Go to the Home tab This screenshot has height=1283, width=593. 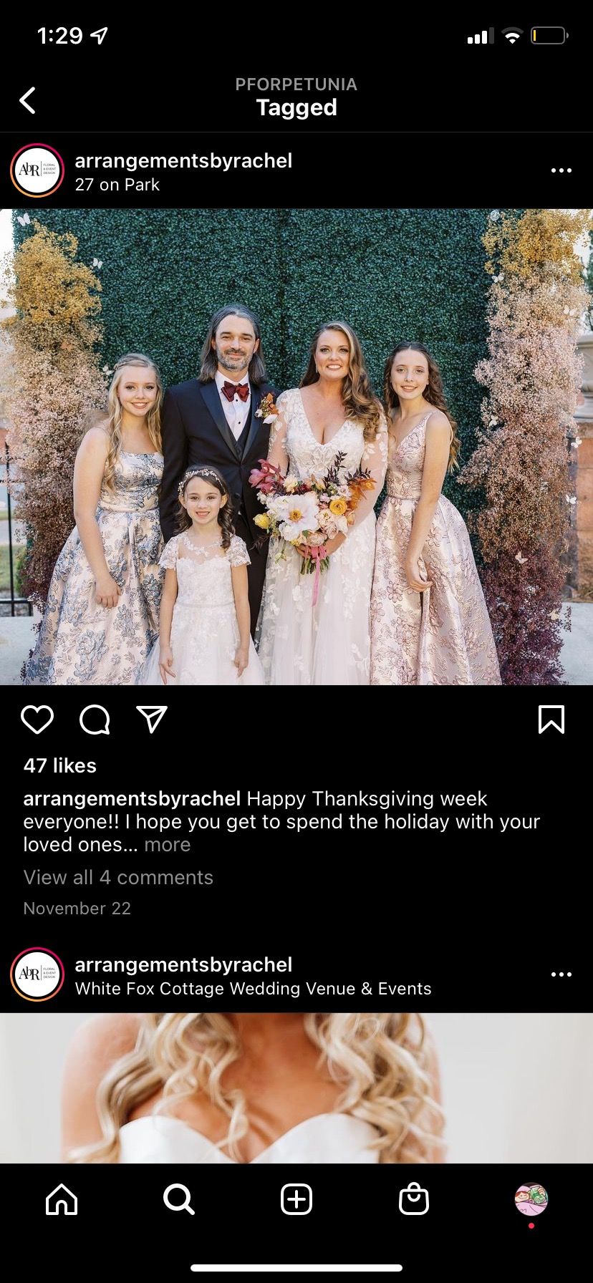click(62, 1199)
